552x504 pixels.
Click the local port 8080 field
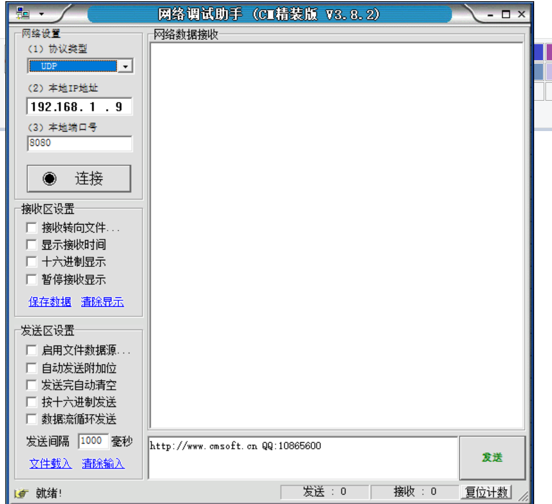pyautogui.click(x=80, y=144)
